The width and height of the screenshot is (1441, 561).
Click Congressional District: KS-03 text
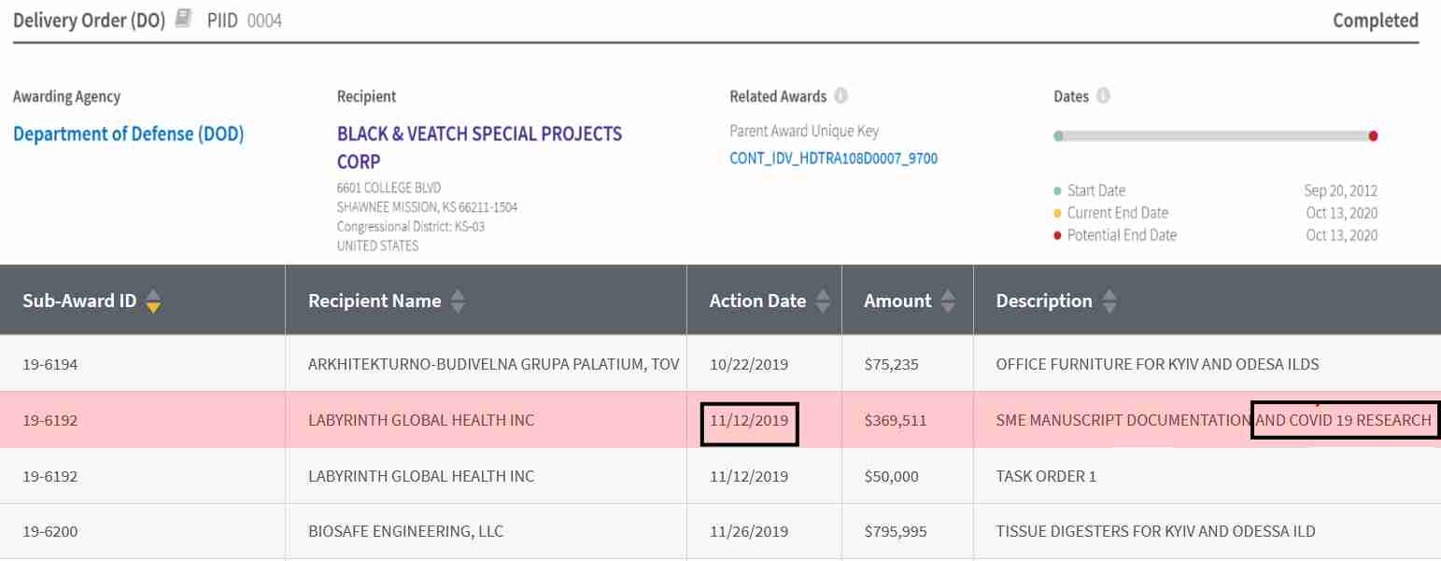(411, 227)
